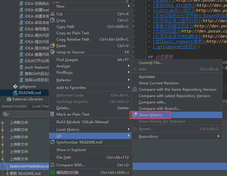Click icon beside Compare with Same Repository Version
The height and width of the screenshot is (176, 227).
(135, 90)
